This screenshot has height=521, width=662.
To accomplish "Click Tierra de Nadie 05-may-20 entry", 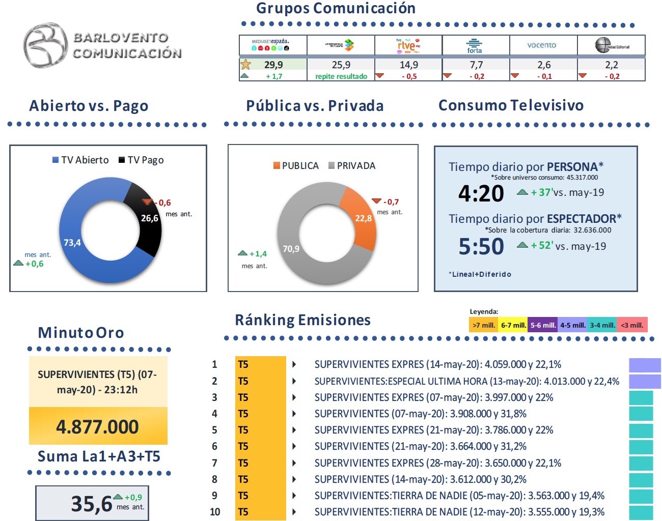I will [x=460, y=496].
